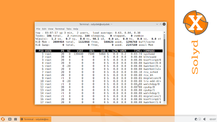This screenshot has height=122, width=217.
Task: Click the cpuhp/0 command text
Action: pyautogui.click(x=149, y=87)
